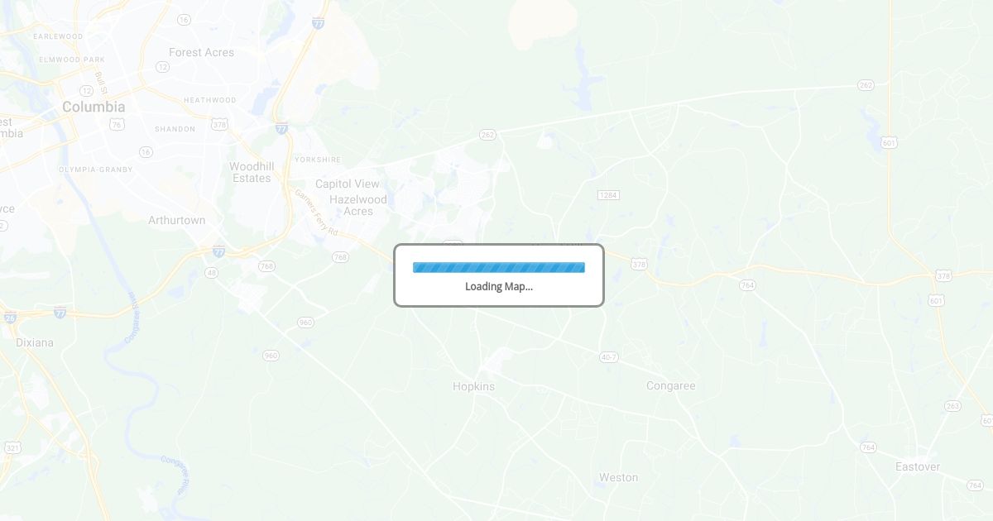Click the Columbia city label
Image resolution: width=993 pixels, height=521 pixels.
(x=94, y=107)
